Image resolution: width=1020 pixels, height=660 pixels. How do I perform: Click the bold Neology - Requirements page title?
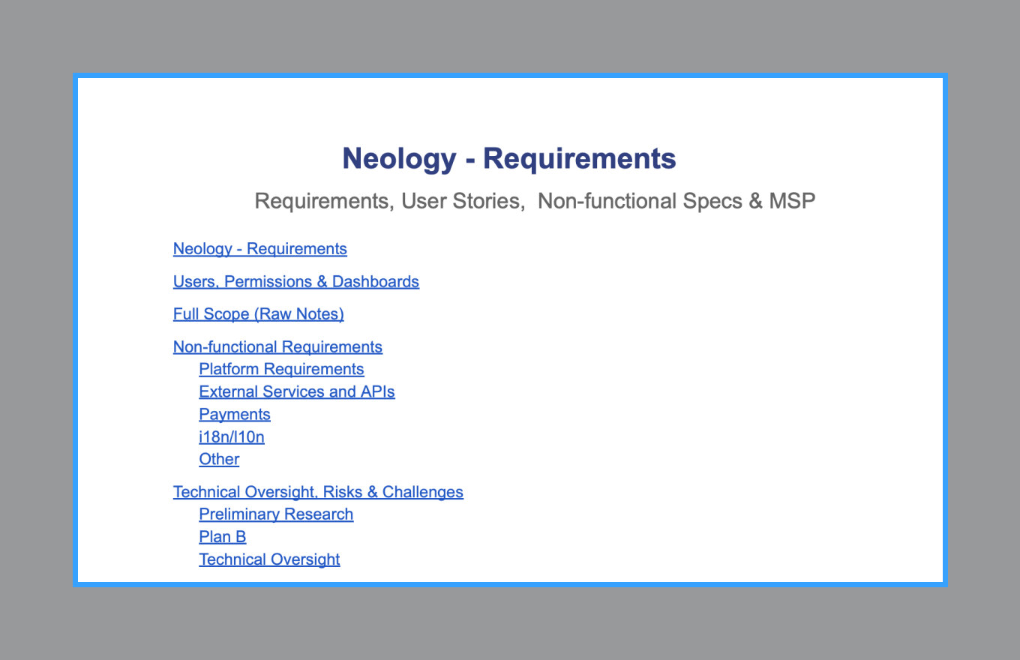508,159
